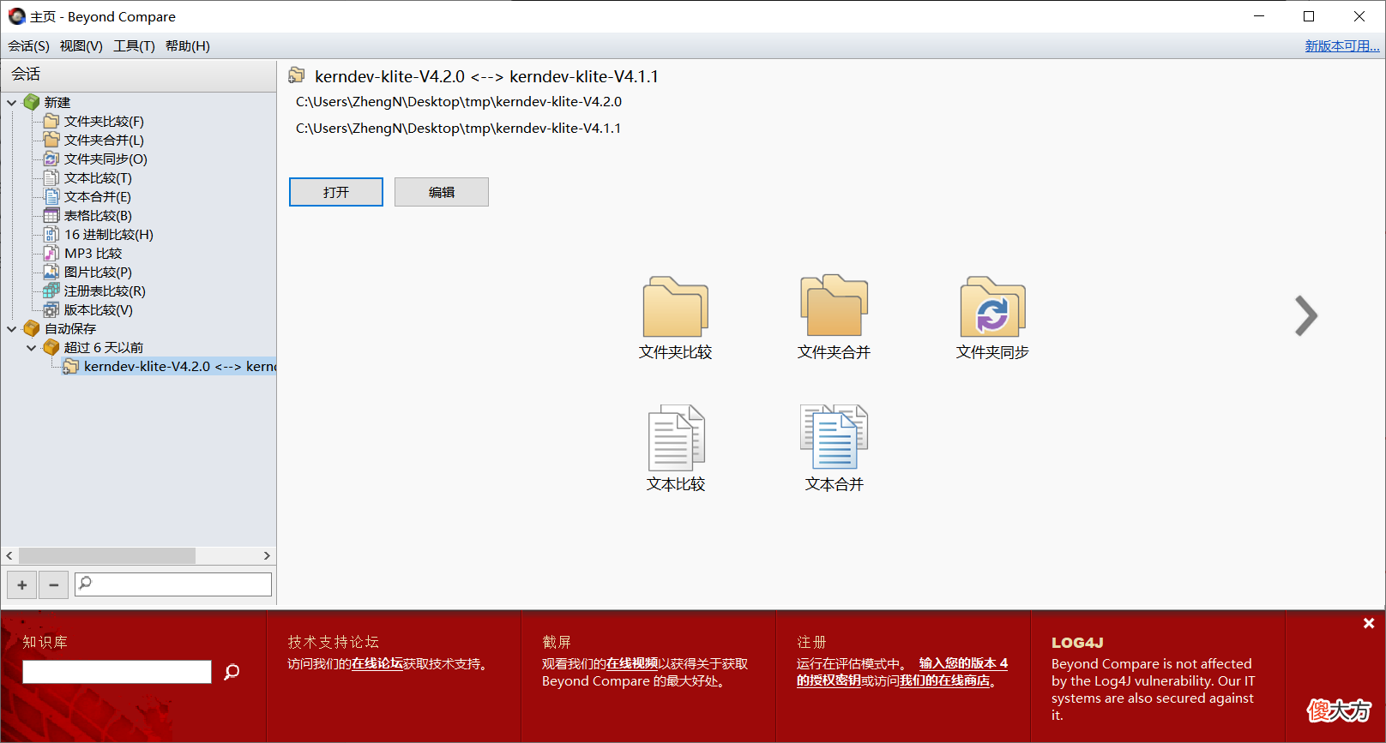Click the left arrow of the session scrollbar

9,555
